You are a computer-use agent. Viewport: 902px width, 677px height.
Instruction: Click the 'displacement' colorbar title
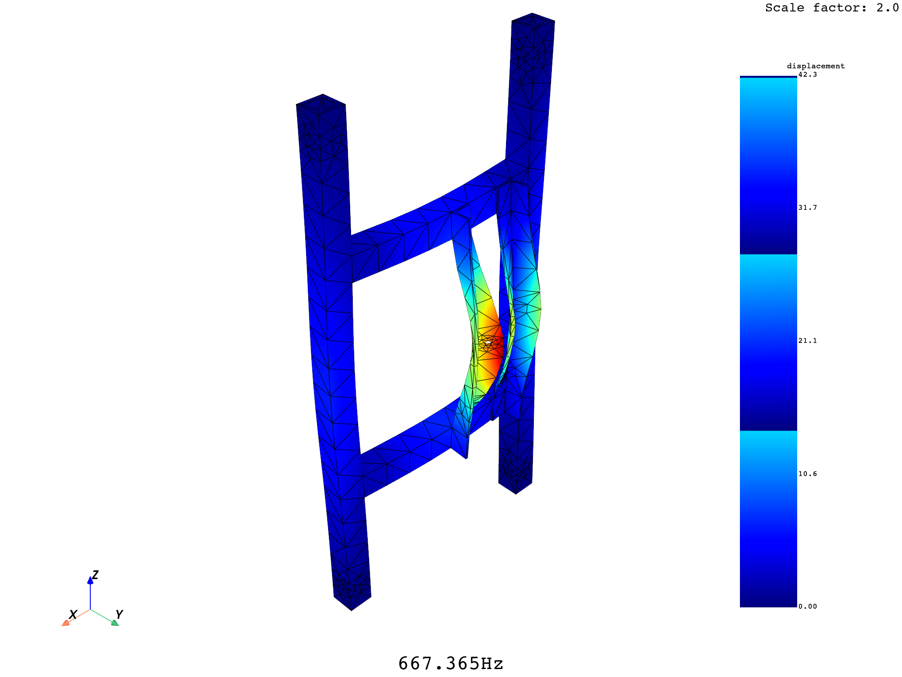[x=816, y=66]
